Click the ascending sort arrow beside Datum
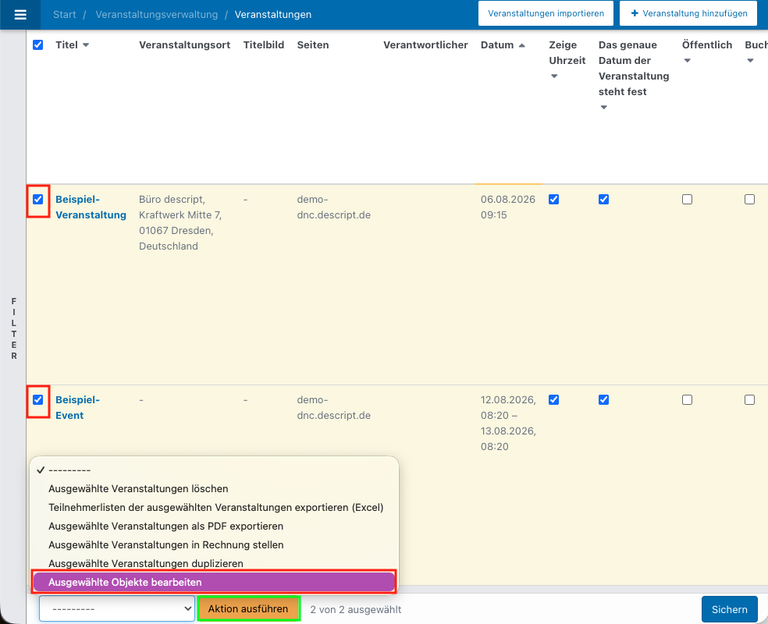The image size is (768, 624). [x=521, y=45]
